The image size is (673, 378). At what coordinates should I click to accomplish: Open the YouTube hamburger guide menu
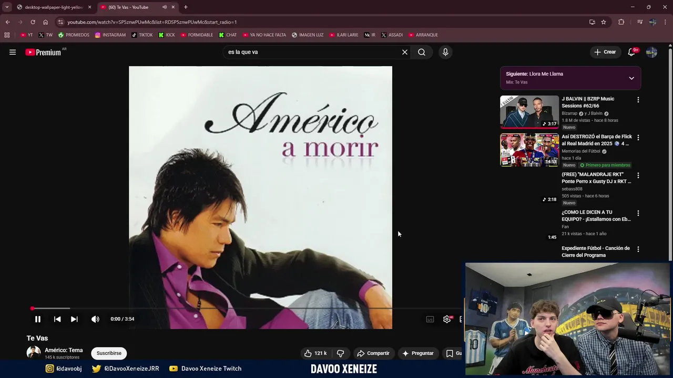(x=13, y=52)
